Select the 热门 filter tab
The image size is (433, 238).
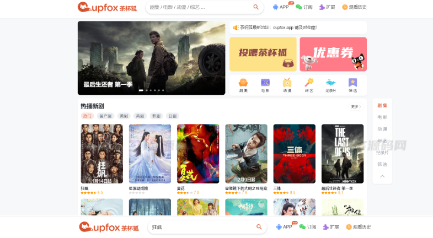tap(87, 116)
